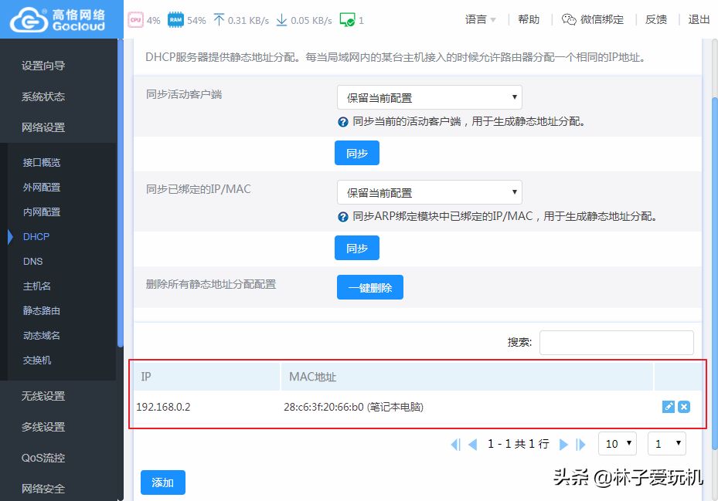
Task: Click help icon beside 同步当前的活动客户端 hint
Action: click(343, 122)
